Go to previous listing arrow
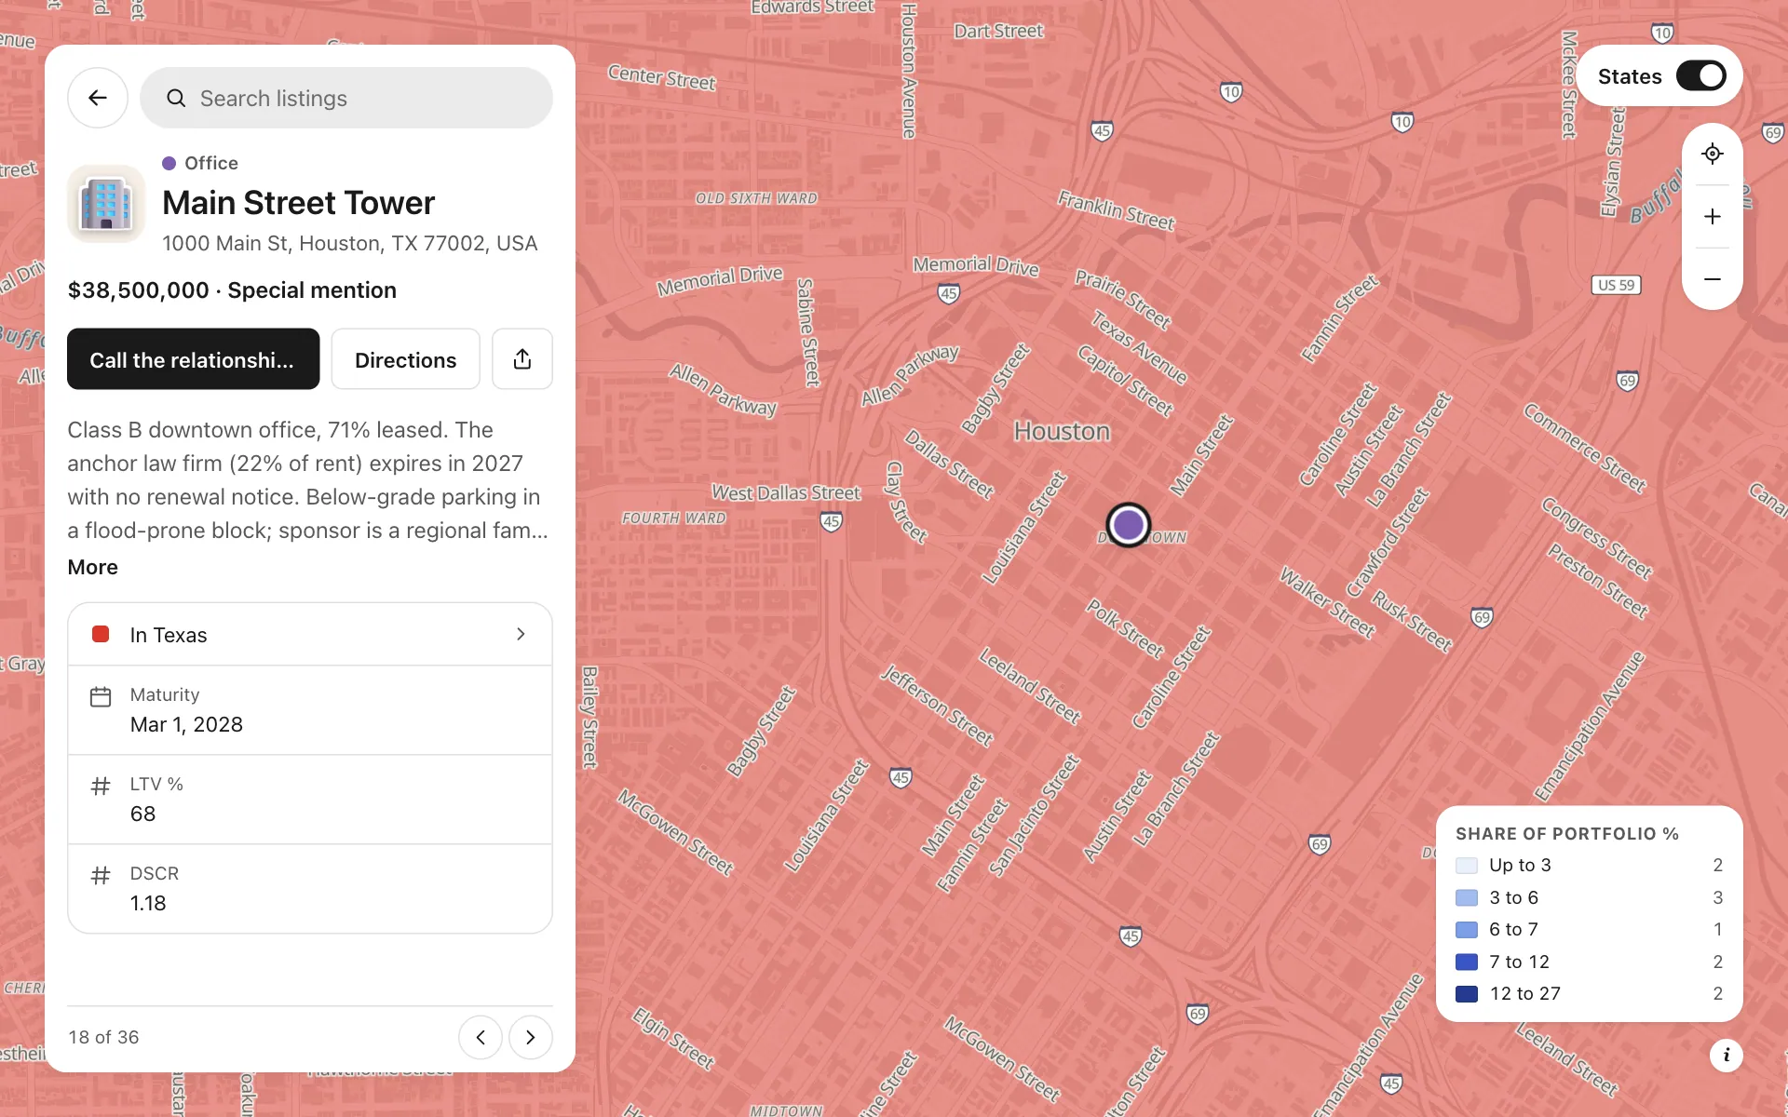Image resolution: width=1788 pixels, height=1117 pixels. [481, 1037]
